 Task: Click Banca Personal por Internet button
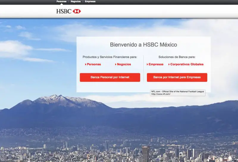[x=110, y=77]
